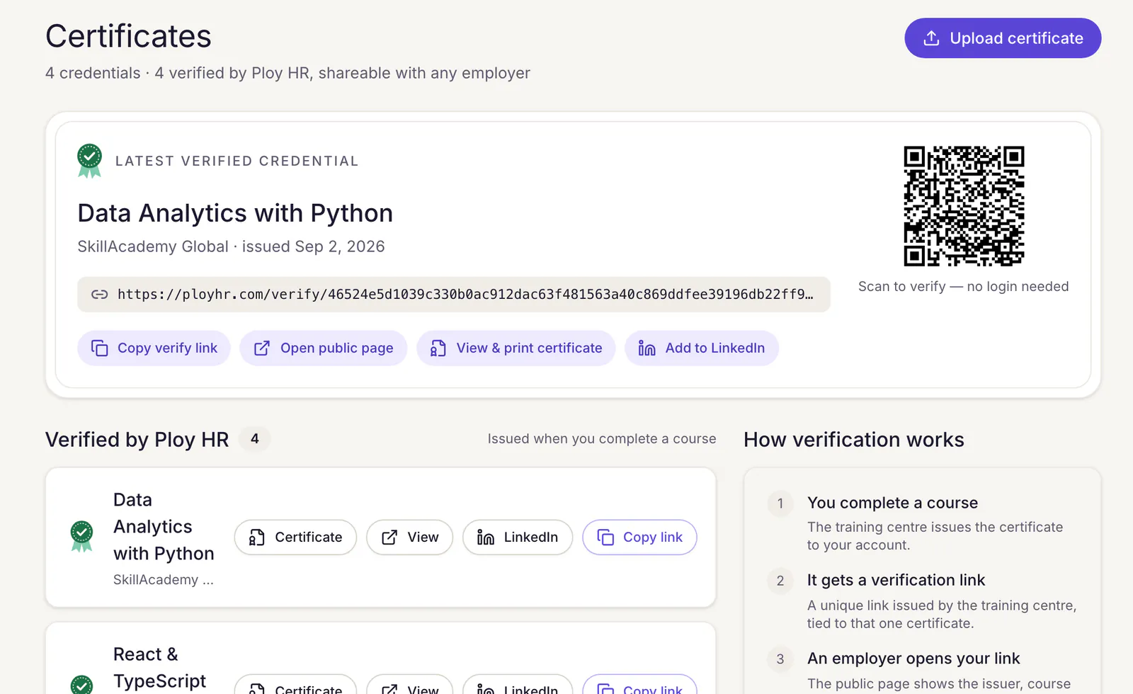1133x694 pixels.
Task: Click the QR code for verification
Action: click(964, 206)
